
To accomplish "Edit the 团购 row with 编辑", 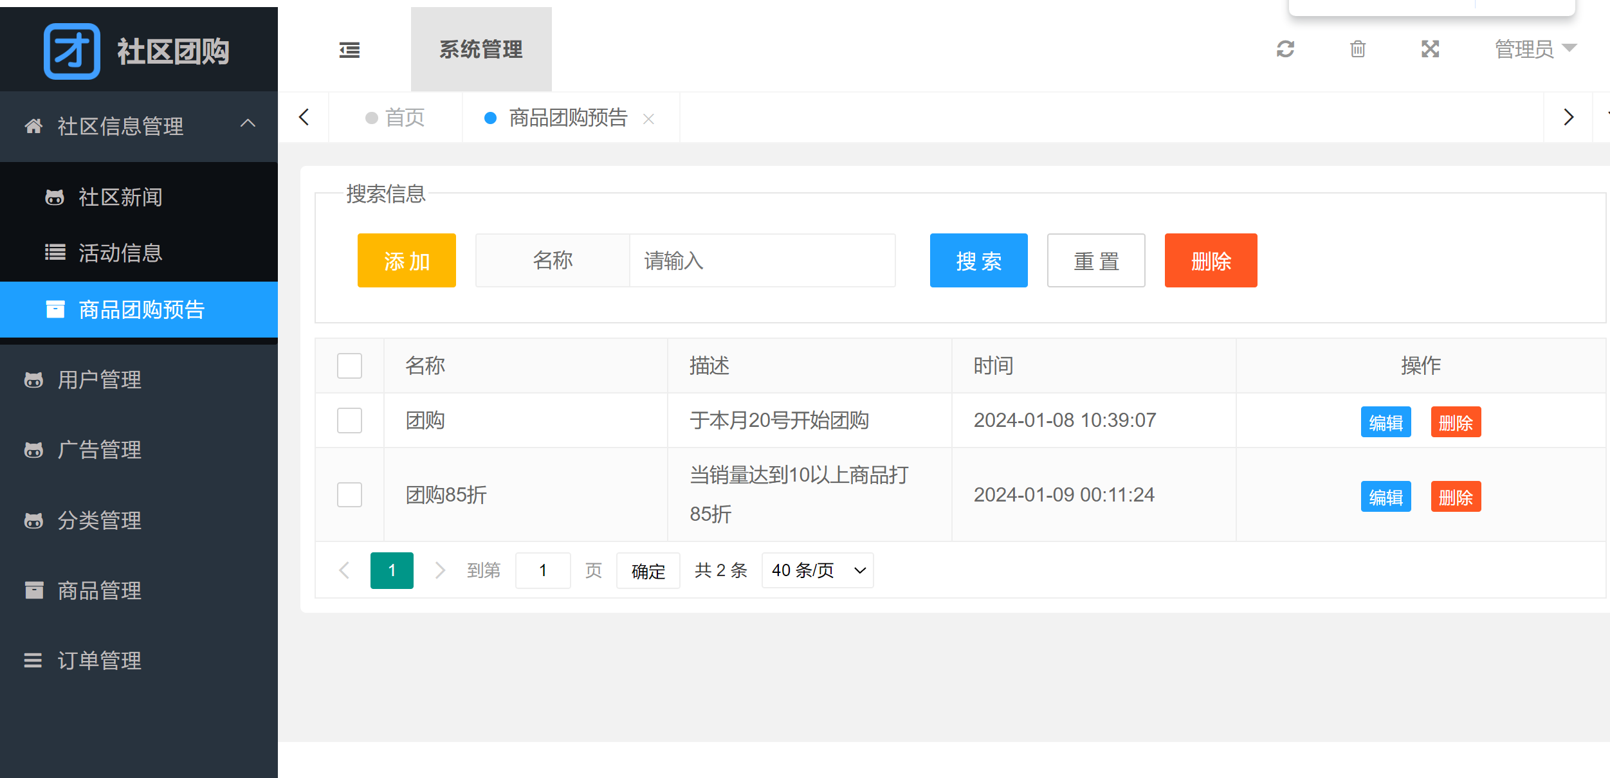I will pos(1386,422).
